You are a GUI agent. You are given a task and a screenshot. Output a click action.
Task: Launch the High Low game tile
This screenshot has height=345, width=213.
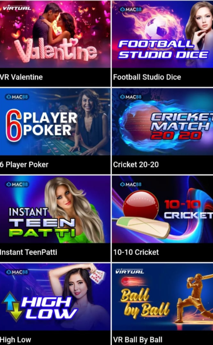click(x=55, y=297)
